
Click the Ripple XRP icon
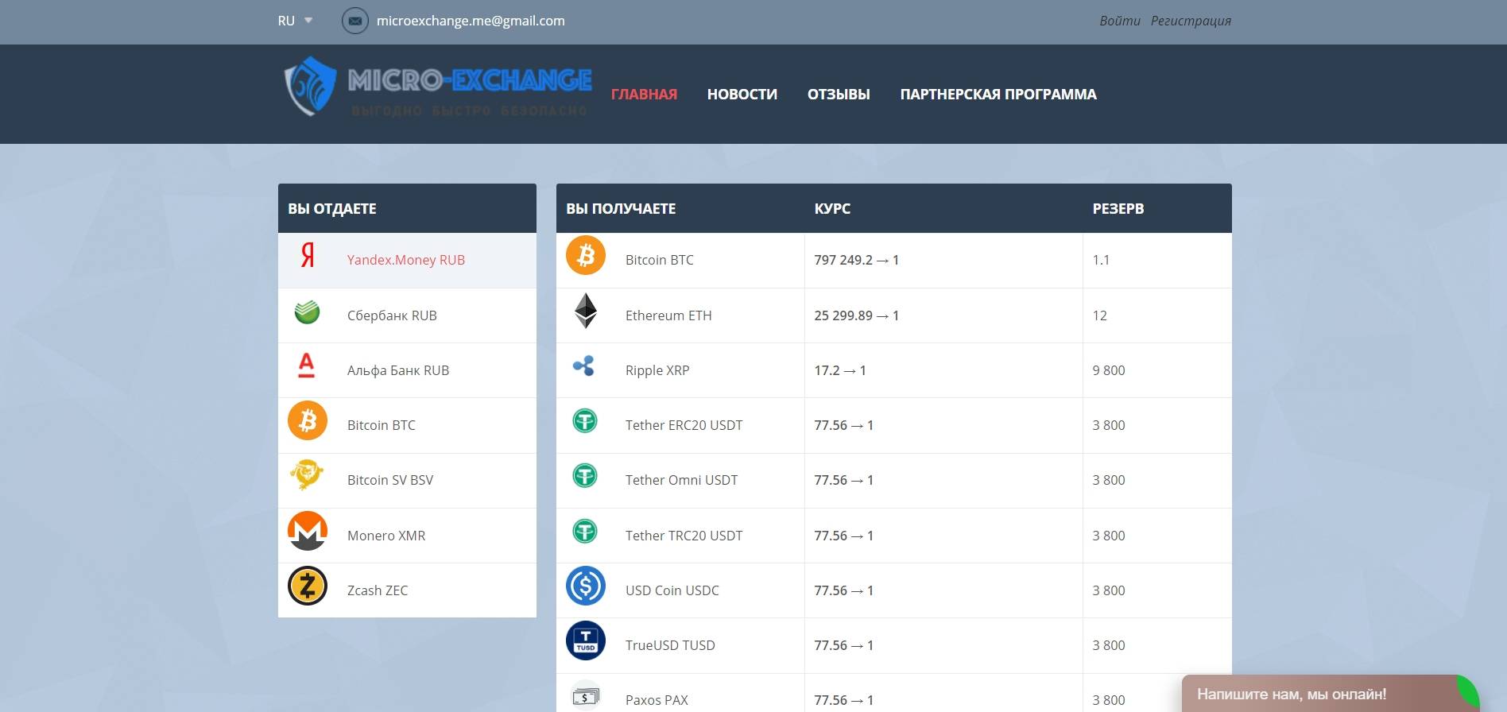[x=584, y=366]
